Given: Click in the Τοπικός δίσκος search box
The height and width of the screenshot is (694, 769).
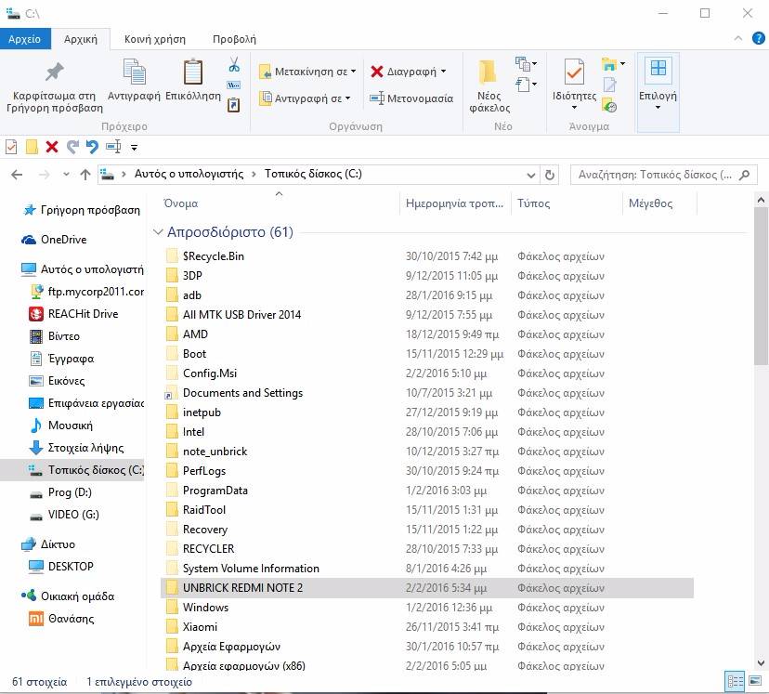Looking at the screenshot, I should (655, 175).
